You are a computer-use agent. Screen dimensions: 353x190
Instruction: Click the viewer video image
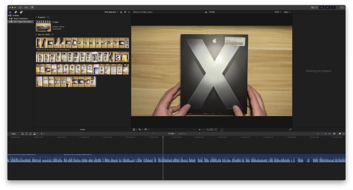[x=212, y=71]
